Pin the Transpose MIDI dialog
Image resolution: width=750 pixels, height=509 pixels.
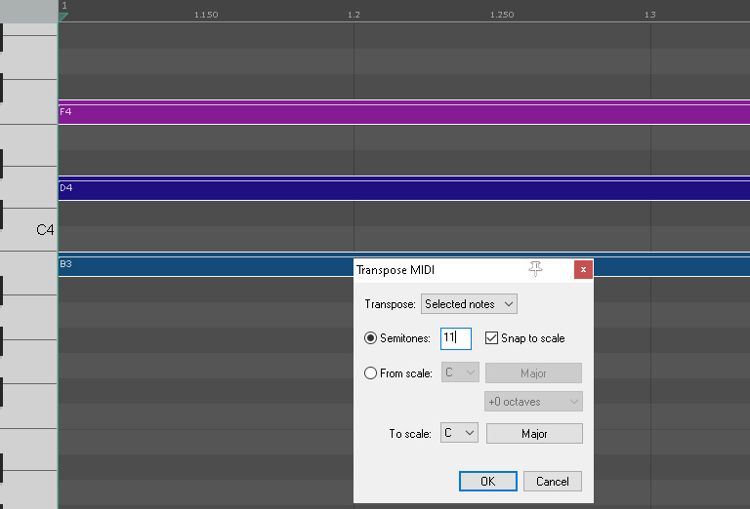[x=535, y=269]
